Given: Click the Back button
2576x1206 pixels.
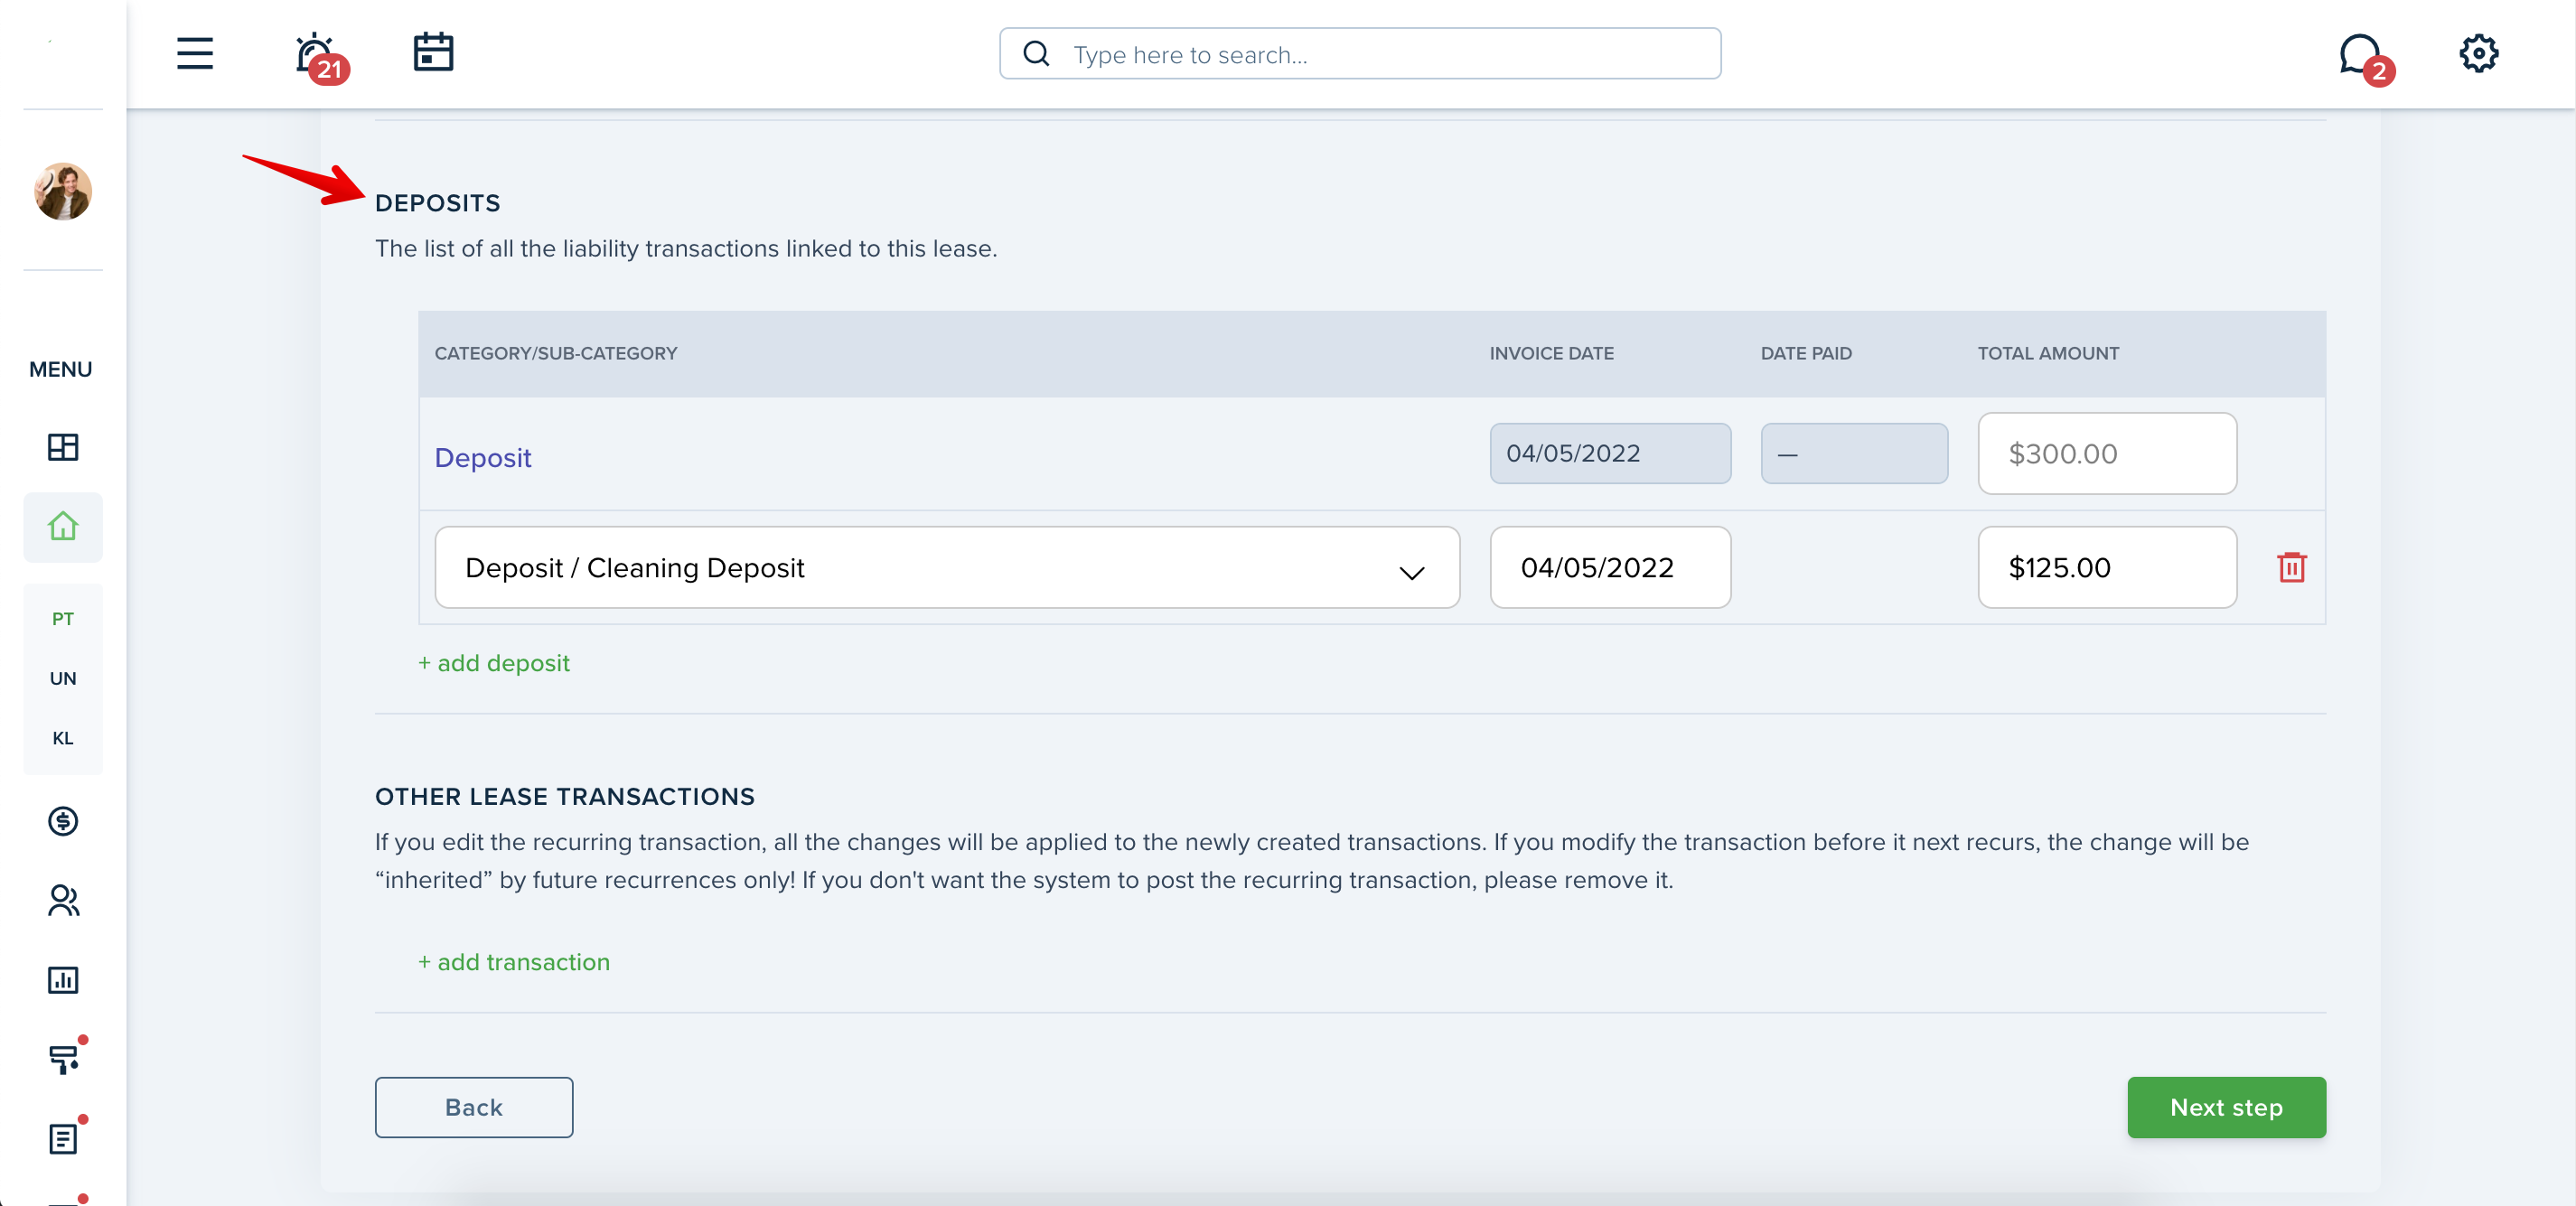Looking at the screenshot, I should [x=474, y=1107].
